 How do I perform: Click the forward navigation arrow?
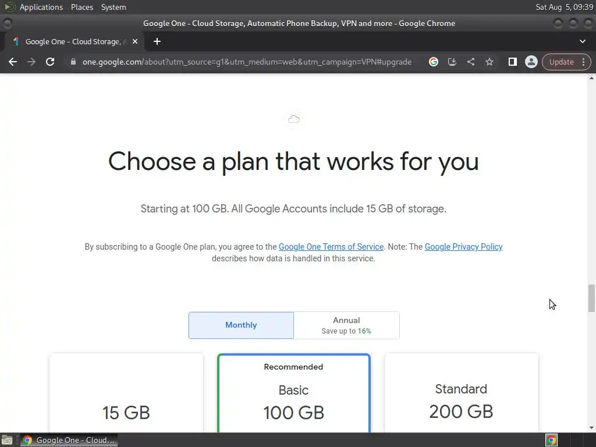pyautogui.click(x=31, y=62)
